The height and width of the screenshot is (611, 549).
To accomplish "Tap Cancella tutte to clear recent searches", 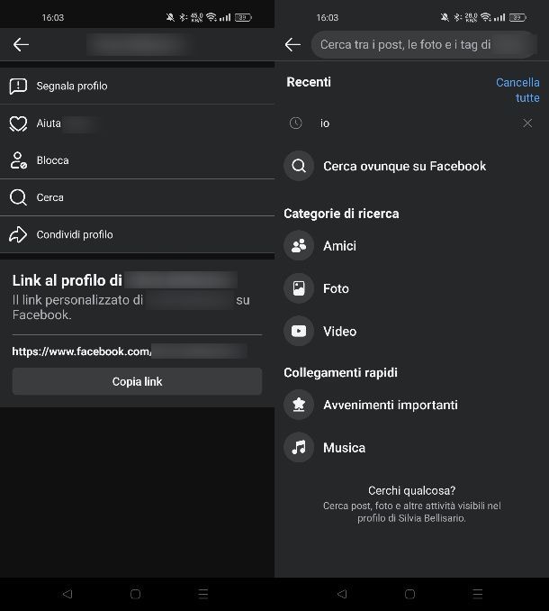I will tap(517, 90).
